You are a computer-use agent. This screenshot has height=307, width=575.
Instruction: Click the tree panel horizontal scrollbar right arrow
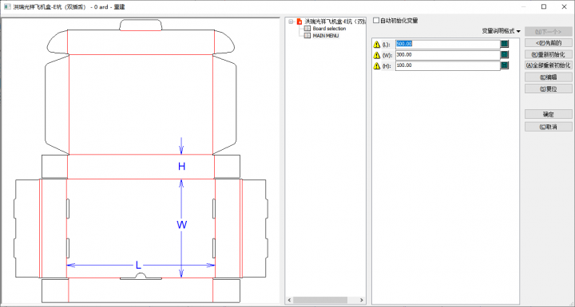(x=361, y=300)
